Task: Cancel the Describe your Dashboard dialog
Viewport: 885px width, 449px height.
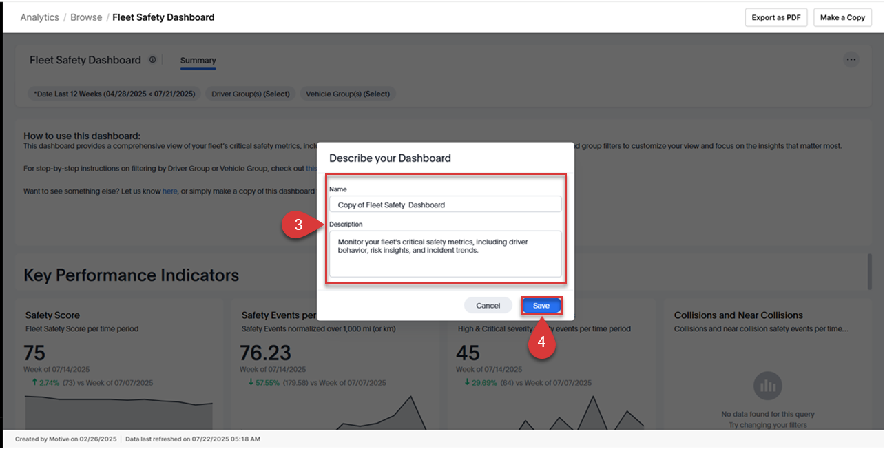Action: pyautogui.click(x=488, y=305)
